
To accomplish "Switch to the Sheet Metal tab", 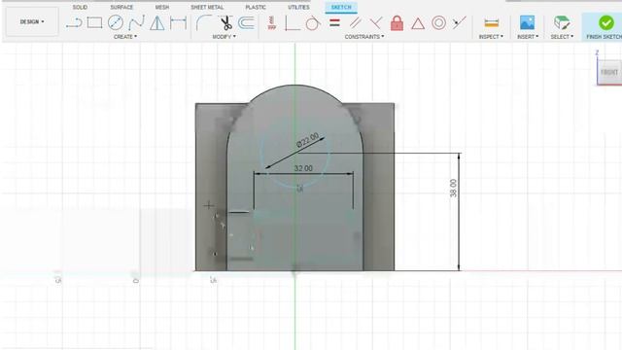I will (207, 7).
